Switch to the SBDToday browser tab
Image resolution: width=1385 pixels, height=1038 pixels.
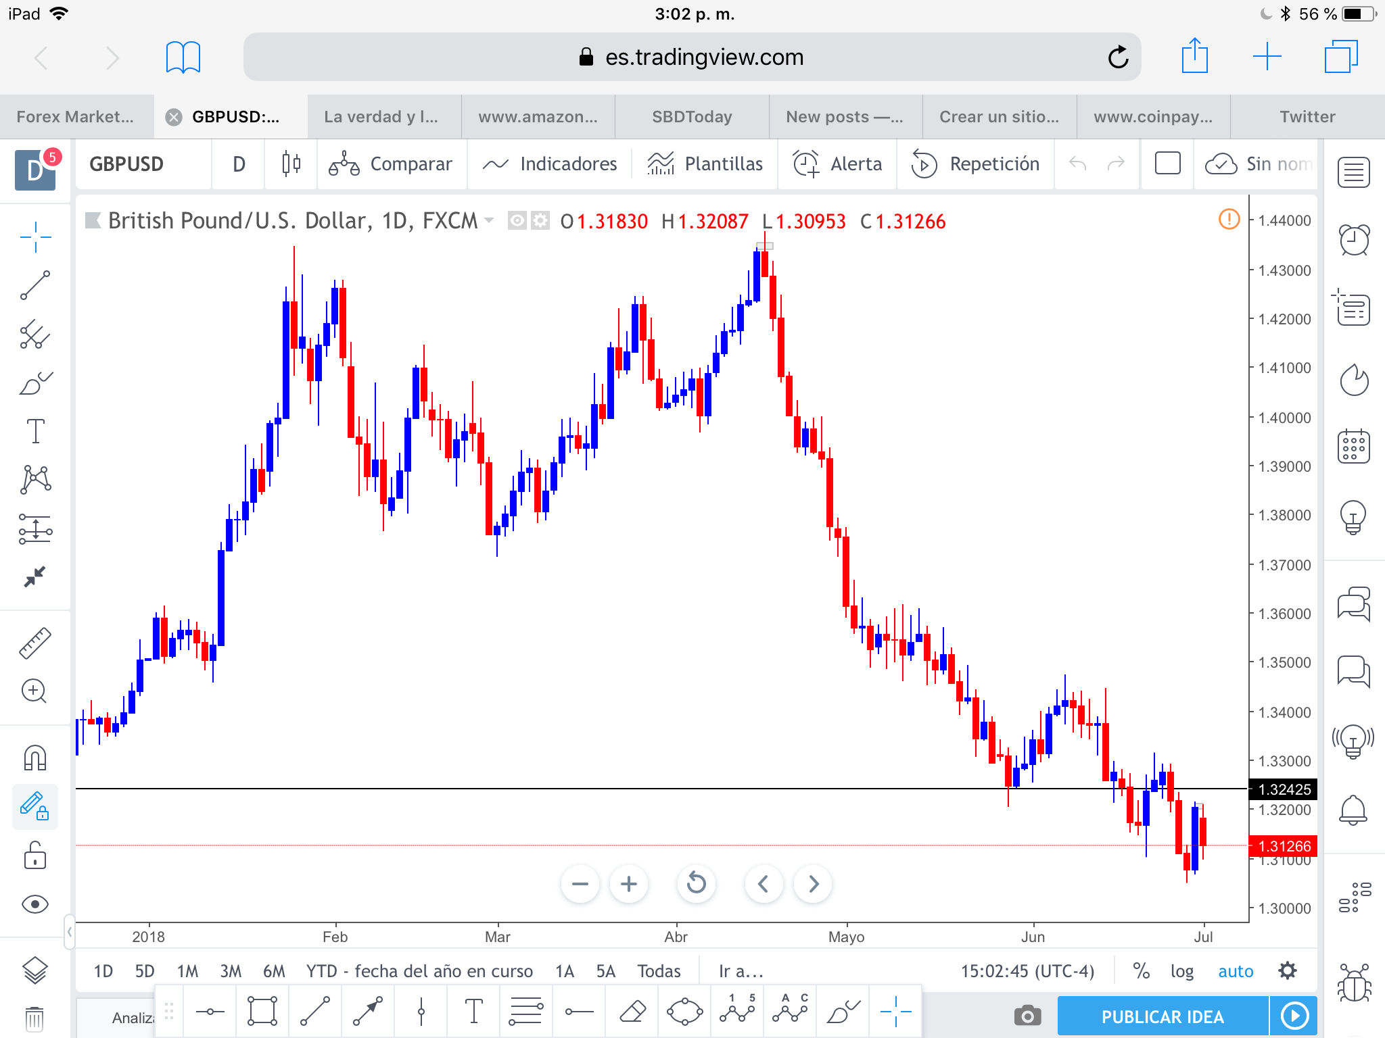tap(692, 117)
